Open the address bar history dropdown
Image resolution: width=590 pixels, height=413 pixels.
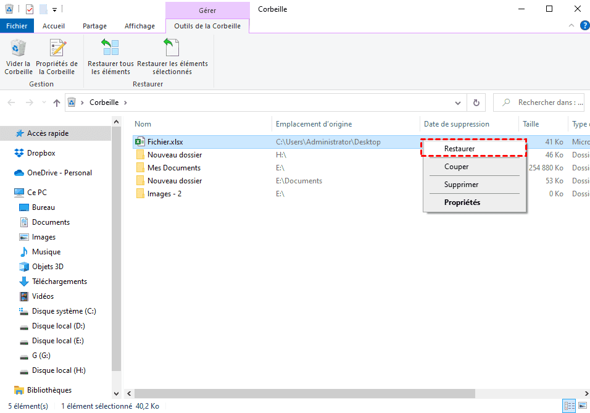pyautogui.click(x=457, y=102)
